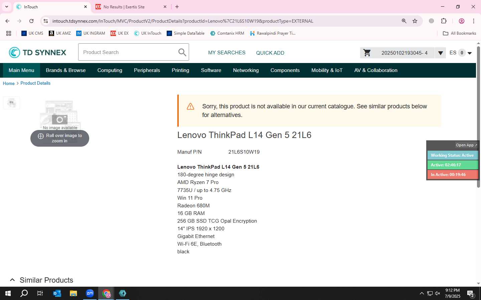Viewport: 481px width, 300px height.
Task: Open the Computing menu
Action: point(110,70)
